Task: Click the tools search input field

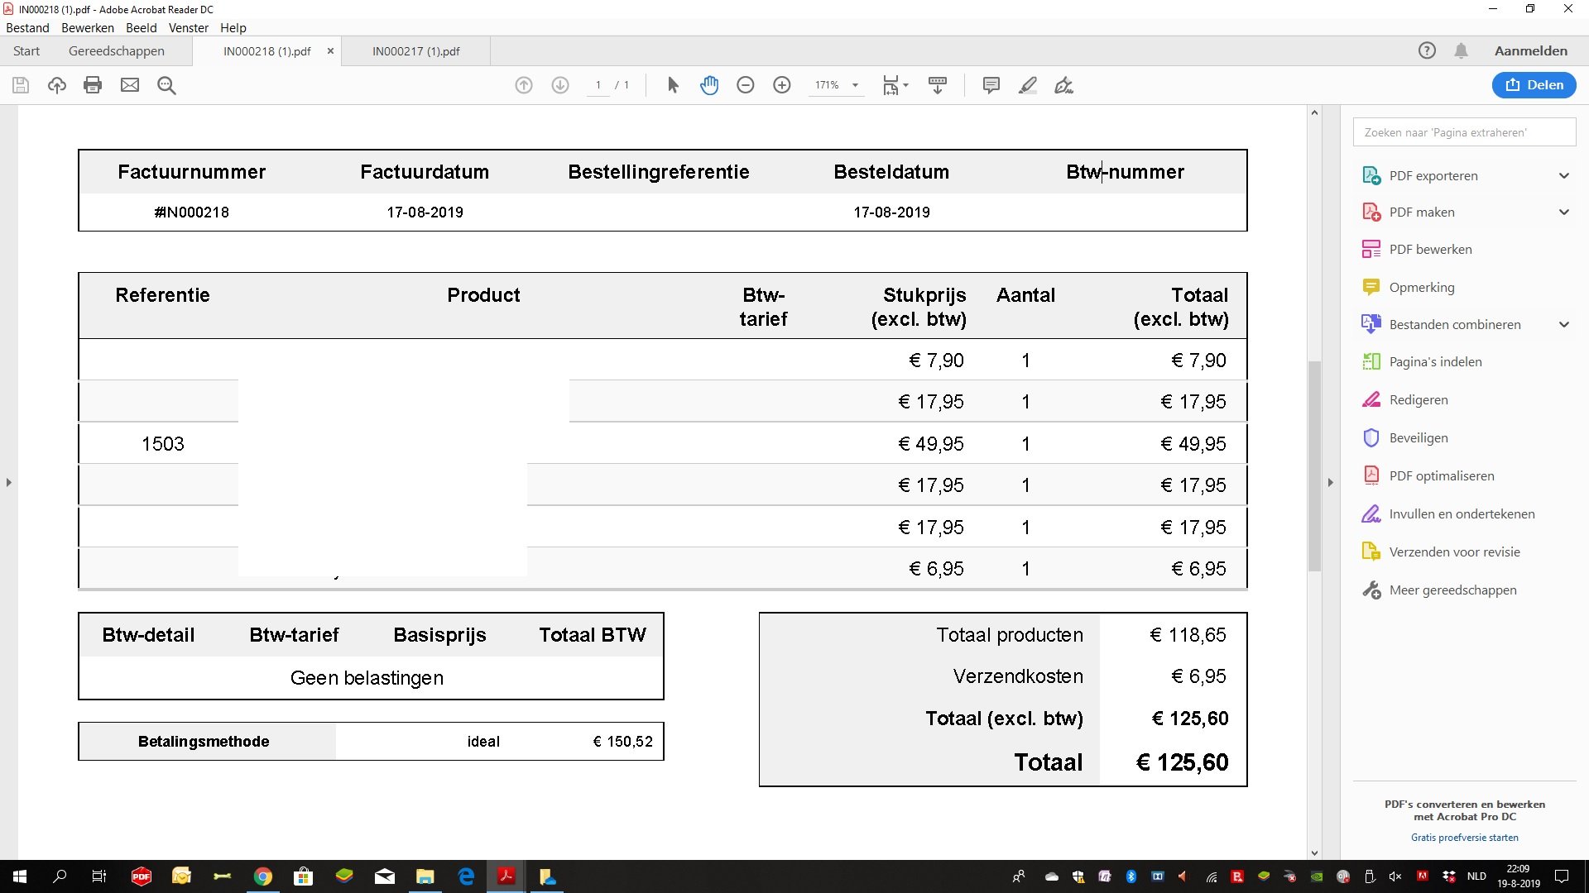Action: tap(1463, 132)
